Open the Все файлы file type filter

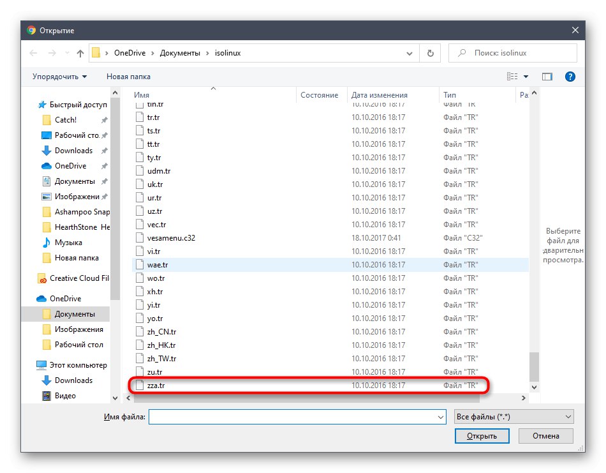(x=514, y=417)
